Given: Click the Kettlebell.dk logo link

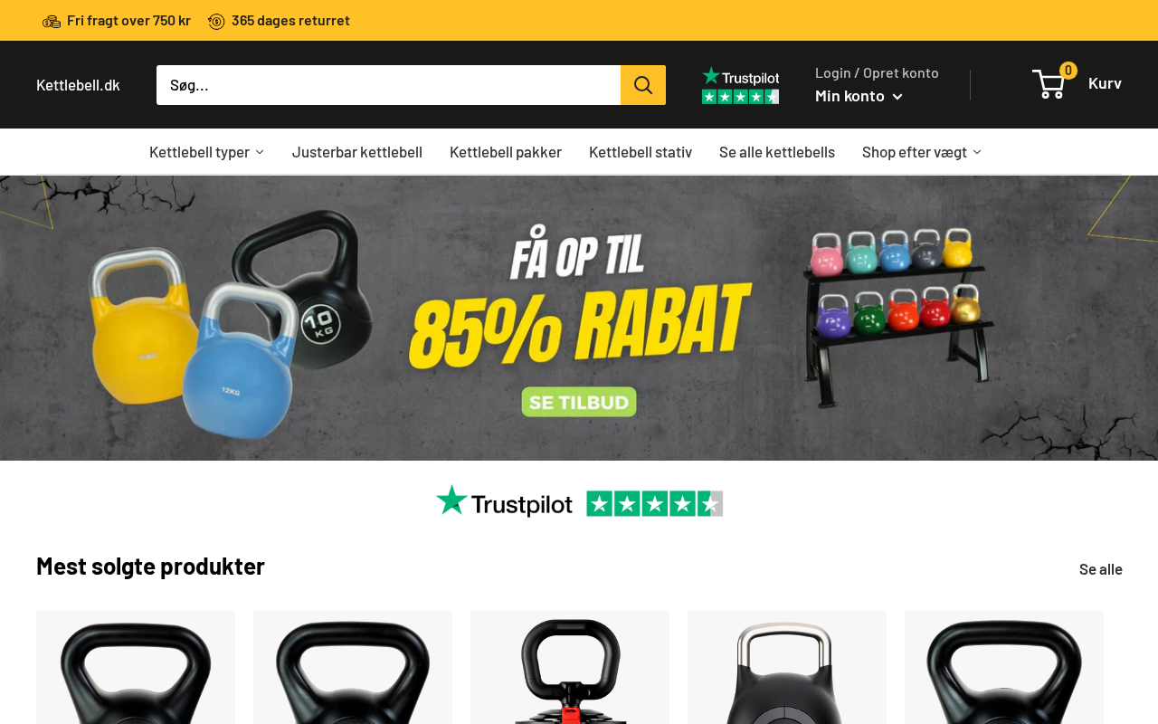Looking at the screenshot, I should (78, 84).
